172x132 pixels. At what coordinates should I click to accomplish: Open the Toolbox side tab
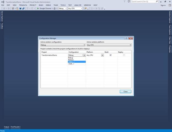click(2, 26)
